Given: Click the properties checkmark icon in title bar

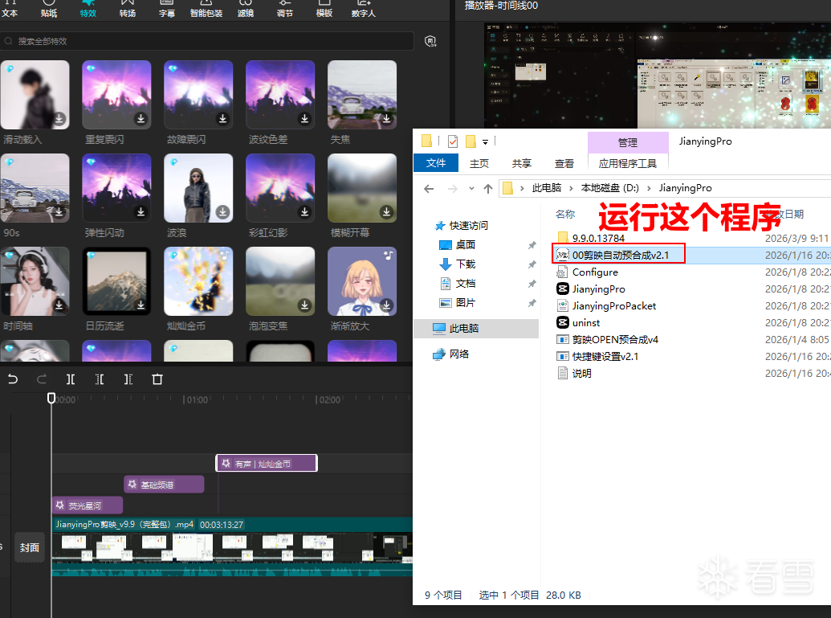Looking at the screenshot, I should click(x=453, y=141).
